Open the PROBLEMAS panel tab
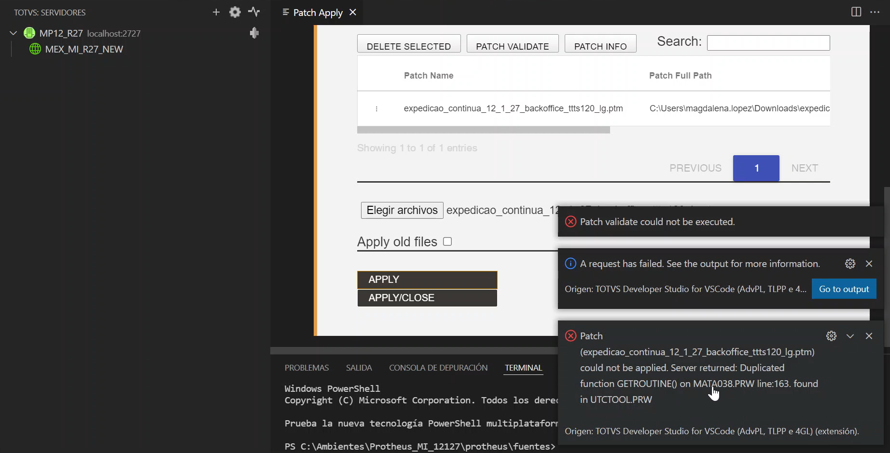Image resolution: width=890 pixels, height=453 pixels. (x=306, y=368)
